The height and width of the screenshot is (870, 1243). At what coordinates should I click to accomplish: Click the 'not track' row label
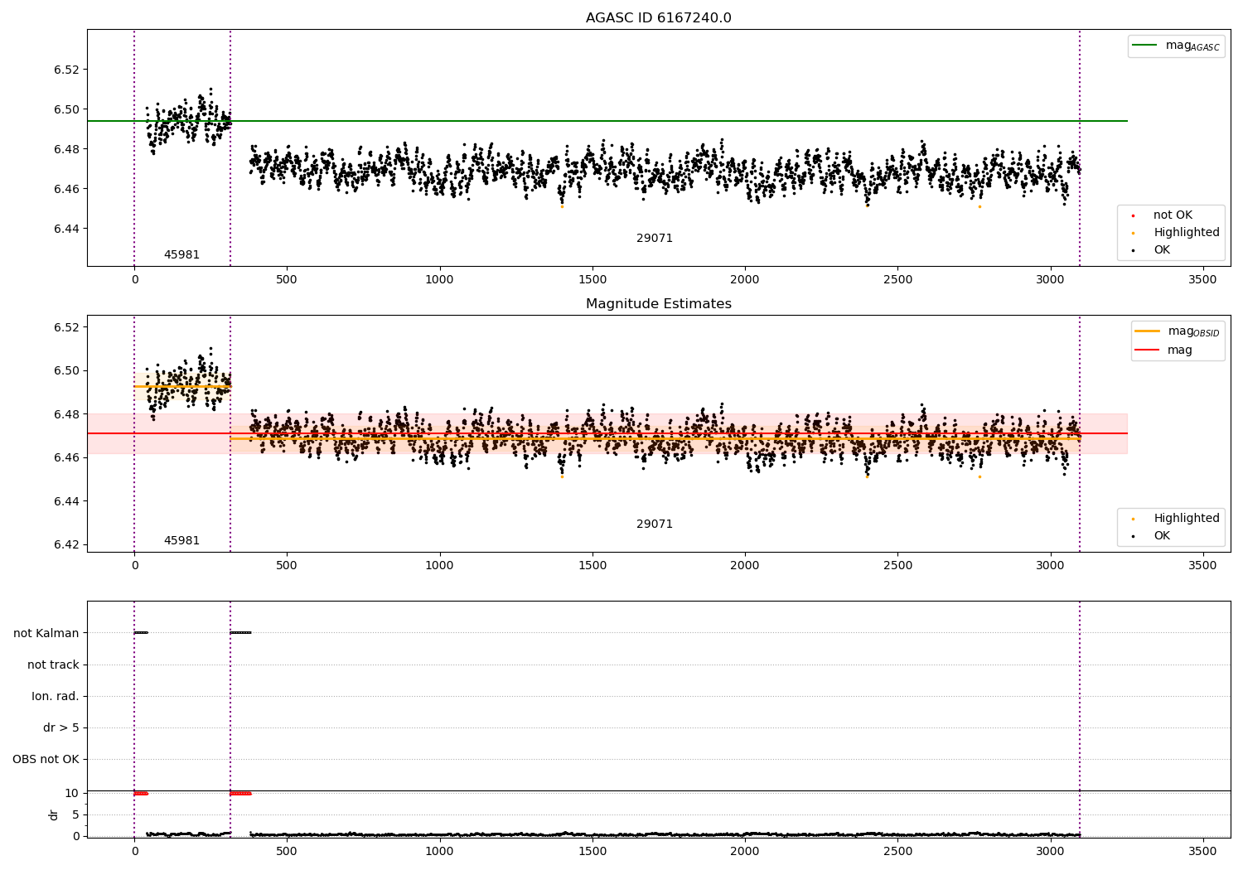tap(53, 665)
